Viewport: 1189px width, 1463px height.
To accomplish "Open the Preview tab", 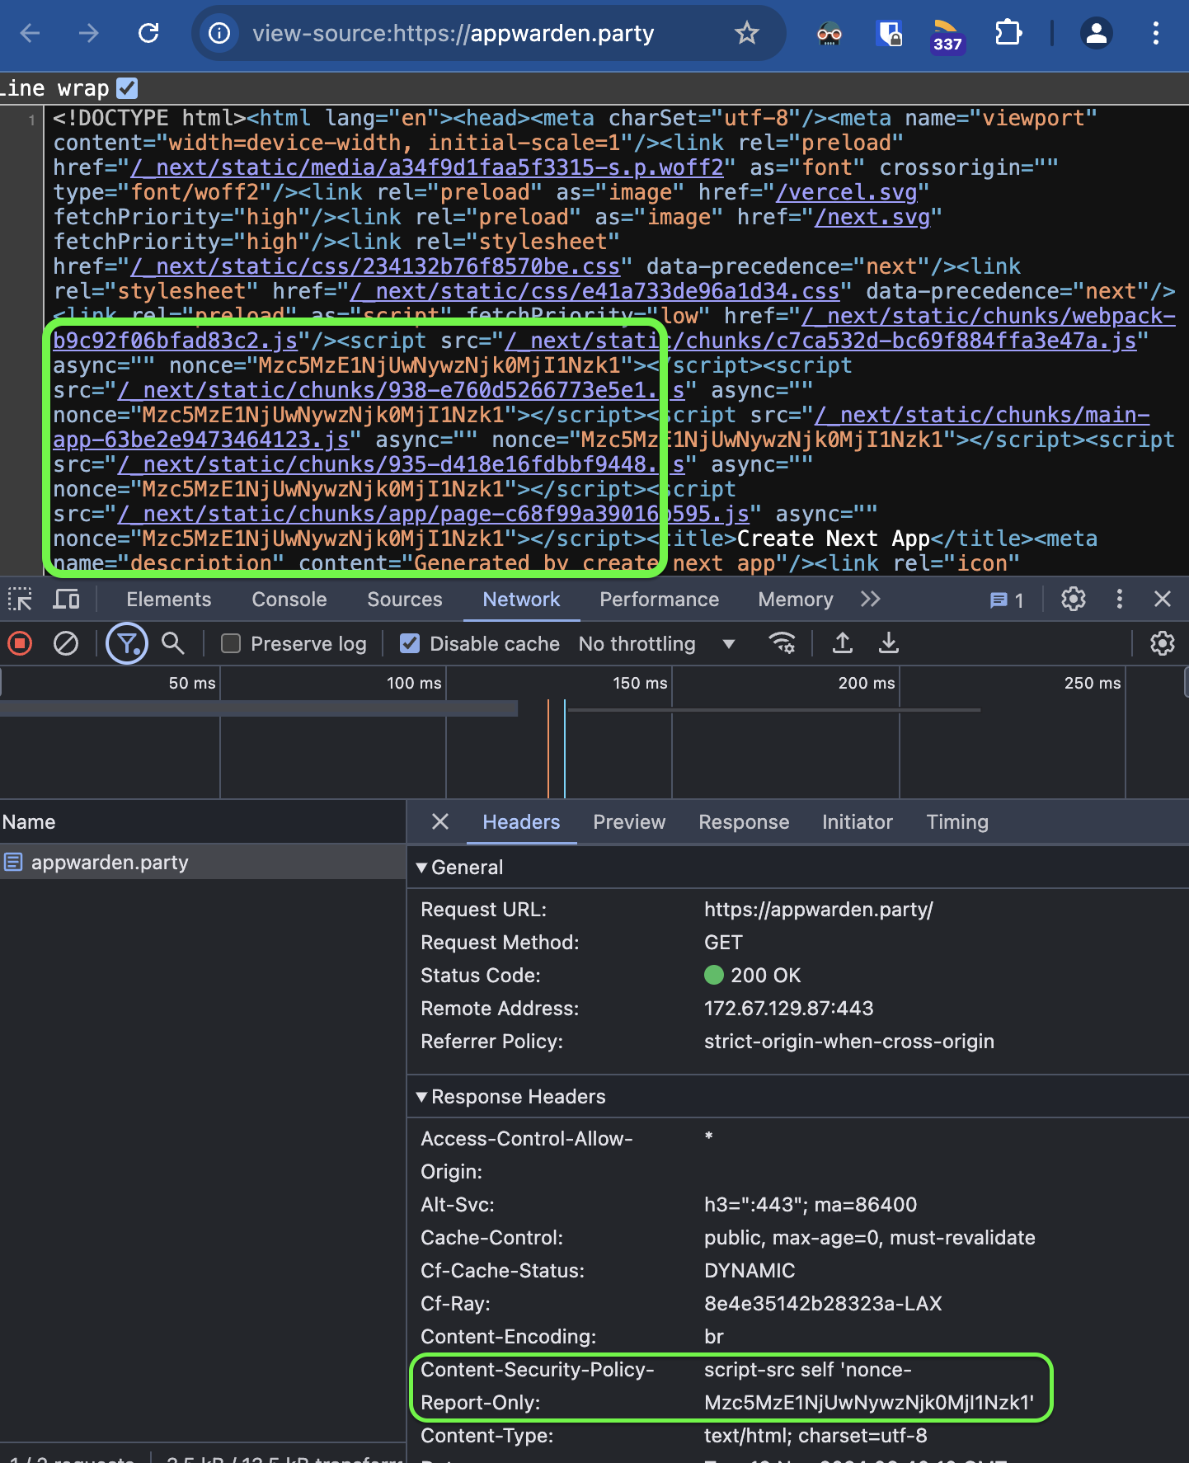I will 629,822.
